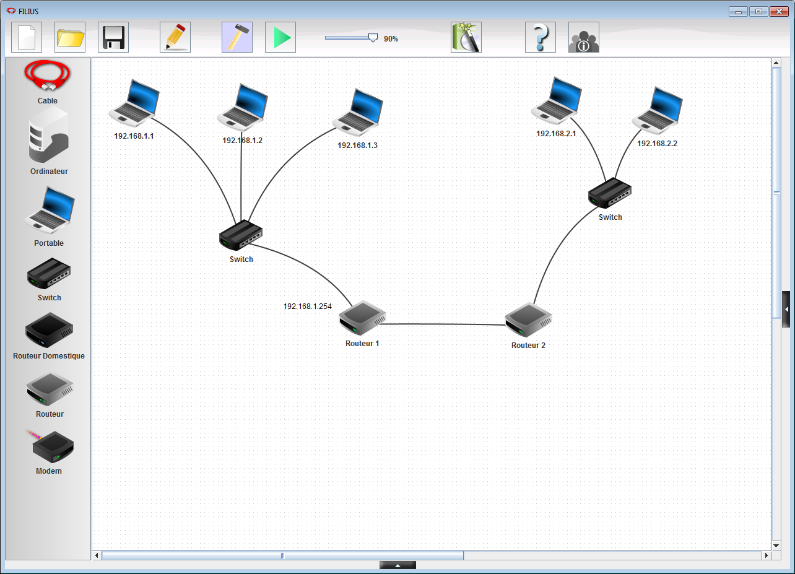Activate design mode with hammer icon

point(237,37)
